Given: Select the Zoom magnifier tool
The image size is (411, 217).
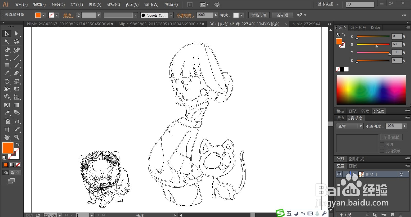Looking at the screenshot, I should (17, 137).
